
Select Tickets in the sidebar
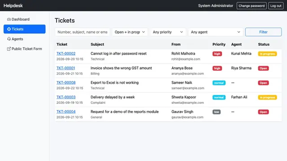coord(25,29)
